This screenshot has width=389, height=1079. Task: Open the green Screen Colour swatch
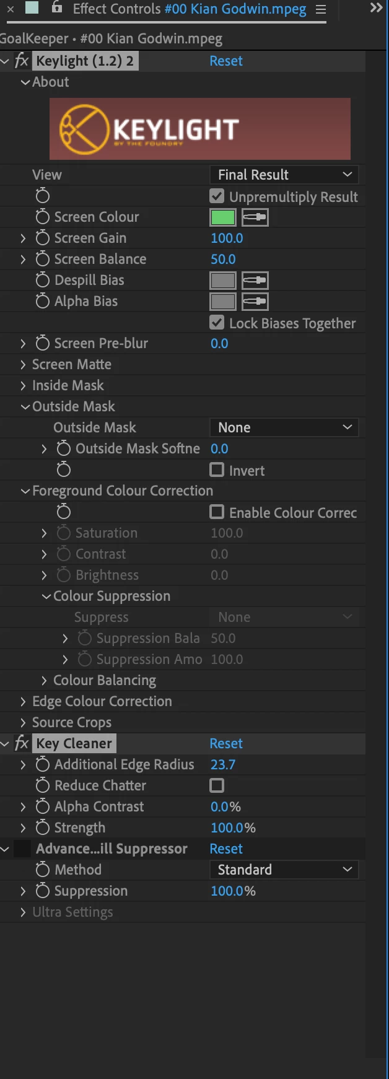(x=223, y=217)
